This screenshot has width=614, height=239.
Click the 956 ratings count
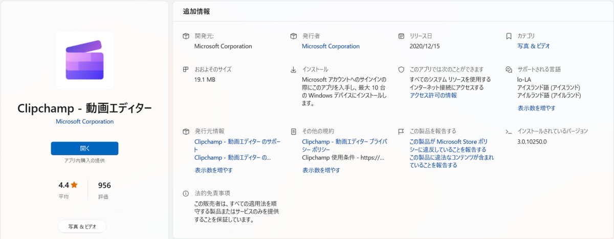click(x=104, y=185)
